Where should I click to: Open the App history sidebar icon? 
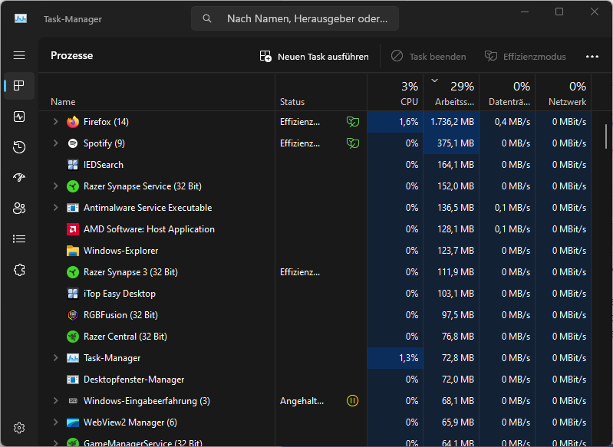pos(19,147)
